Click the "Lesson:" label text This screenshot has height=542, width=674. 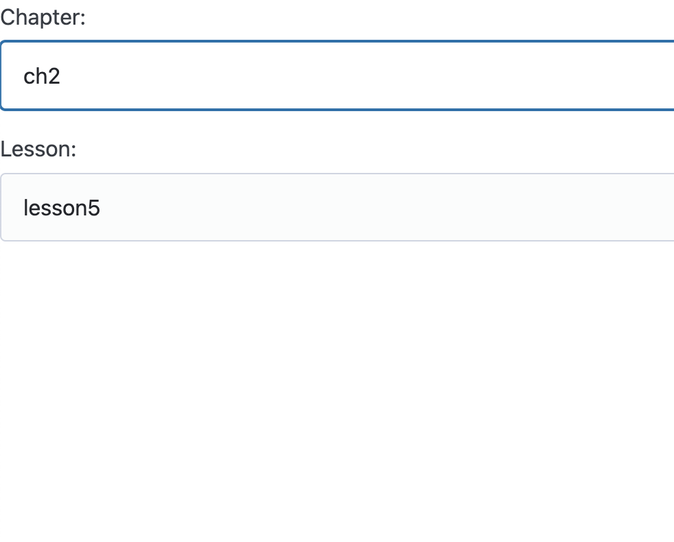tap(38, 149)
